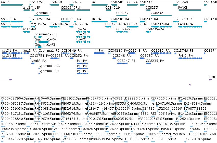The height and width of the screenshot is (143, 217).
Task: Click EST GM06930.5prime
Action: [129, 106]
